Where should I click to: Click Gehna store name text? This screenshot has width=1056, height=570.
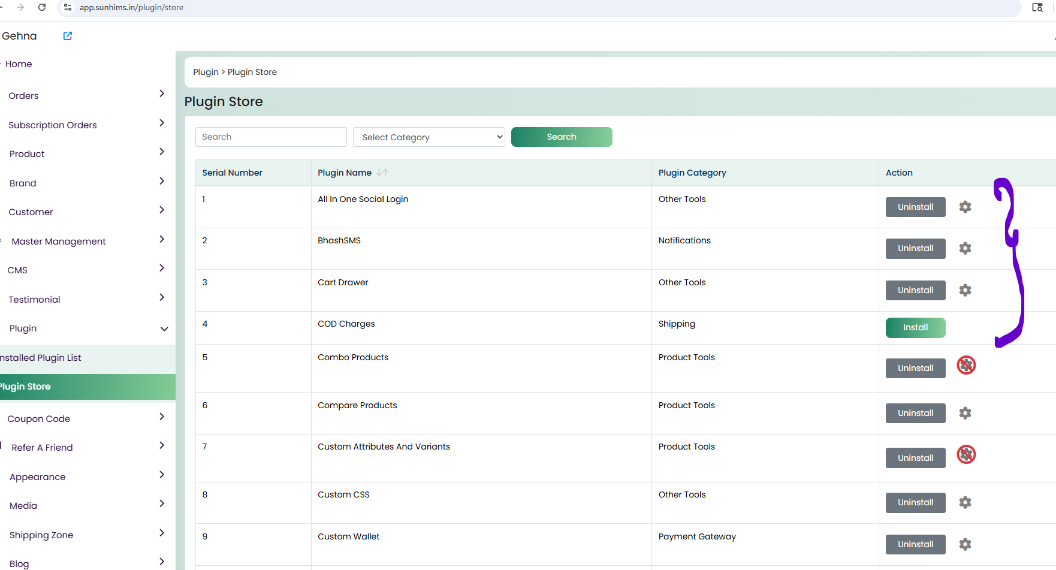coord(19,36)
